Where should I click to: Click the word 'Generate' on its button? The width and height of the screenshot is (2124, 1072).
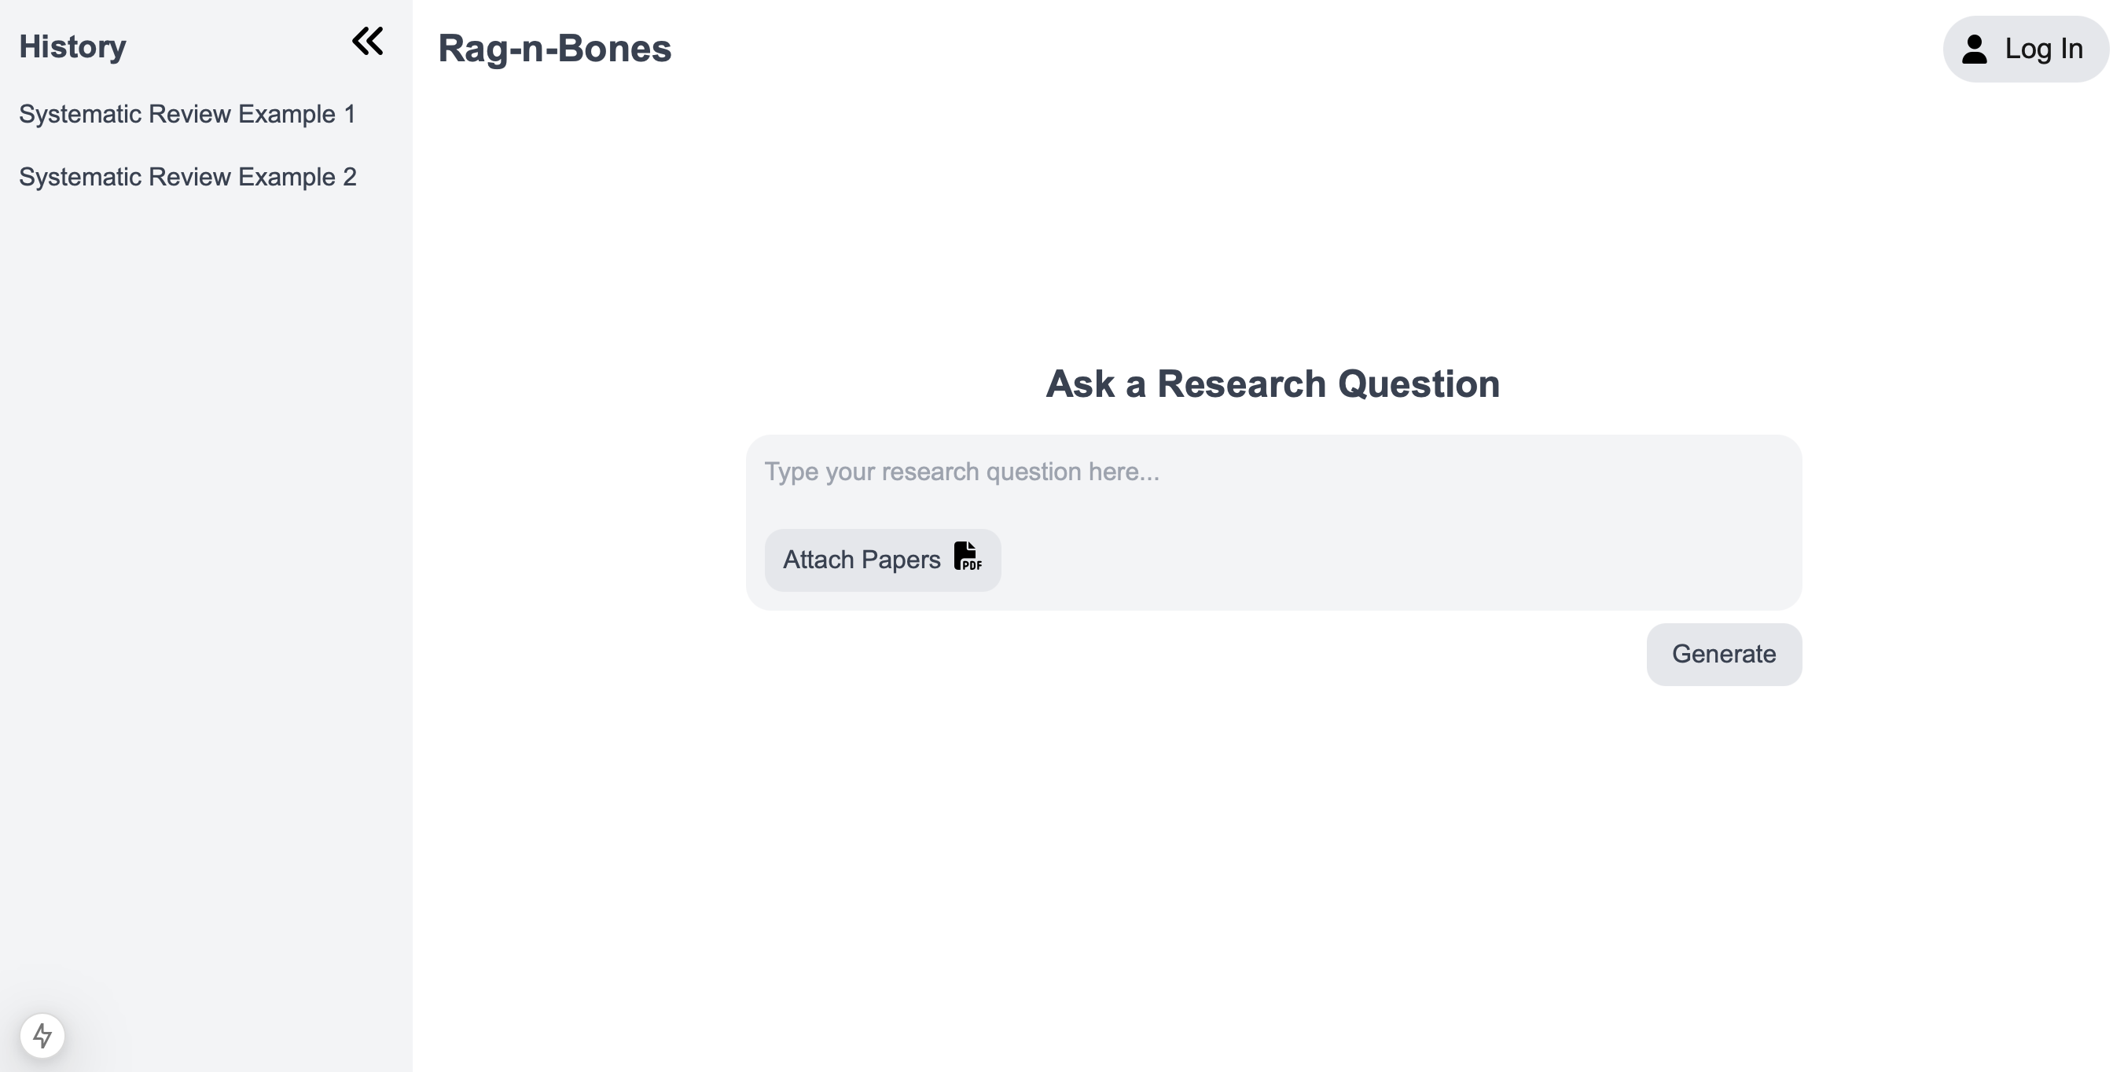click(1723, 654)
